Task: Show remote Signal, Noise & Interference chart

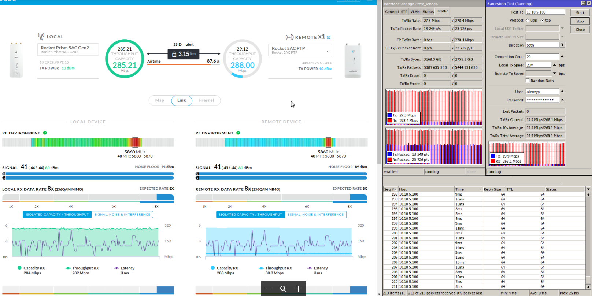Action: point(316,215)
